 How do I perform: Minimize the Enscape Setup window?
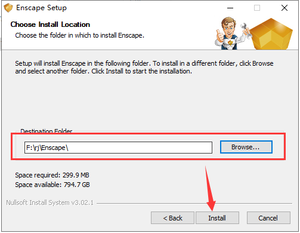(x=230, y=8)
